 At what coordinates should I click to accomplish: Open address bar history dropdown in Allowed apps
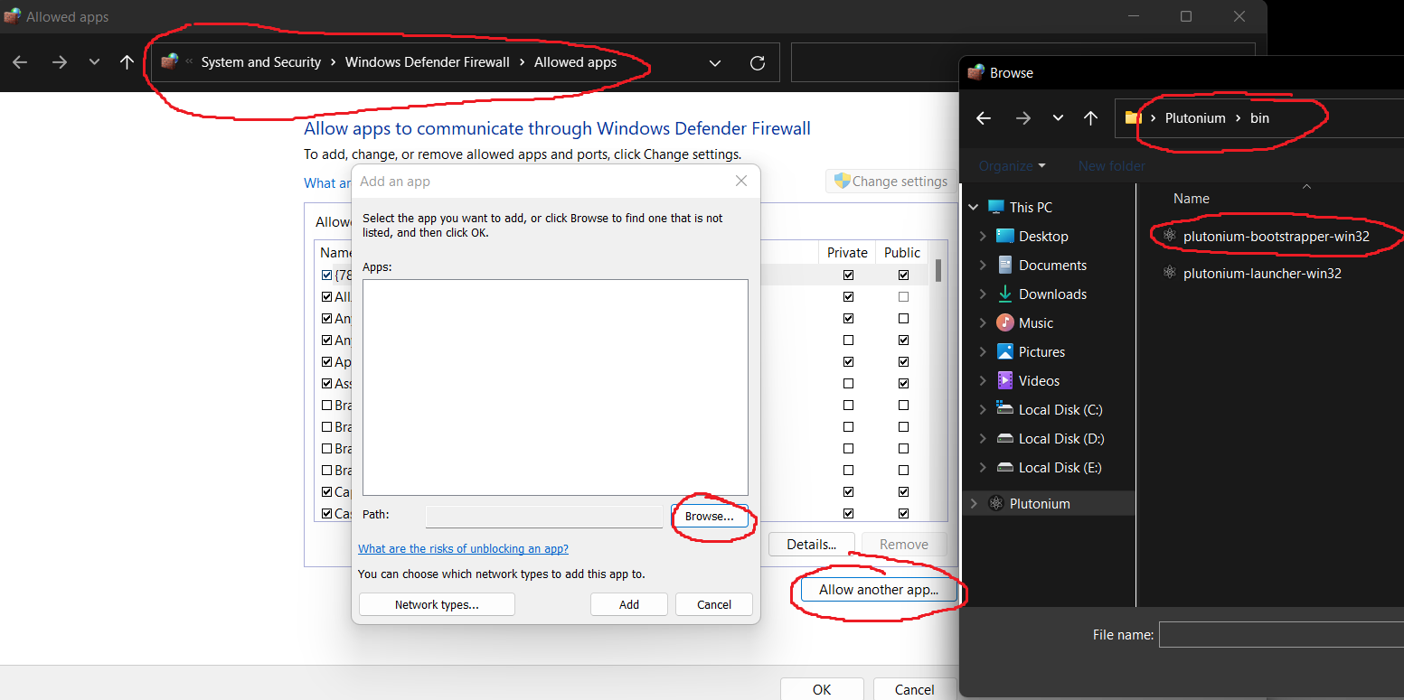click(x=715, y=63)
